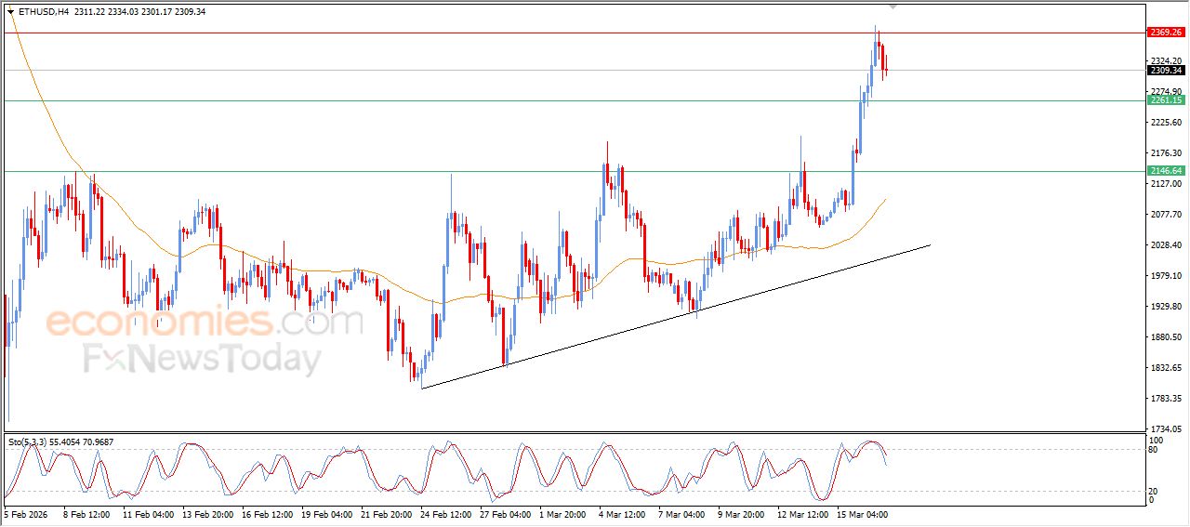Click the ETHUSD,H4 symbol title
Image resolution: width=1190 pixels, height=527 pixels.
click(x=45, y=12)
